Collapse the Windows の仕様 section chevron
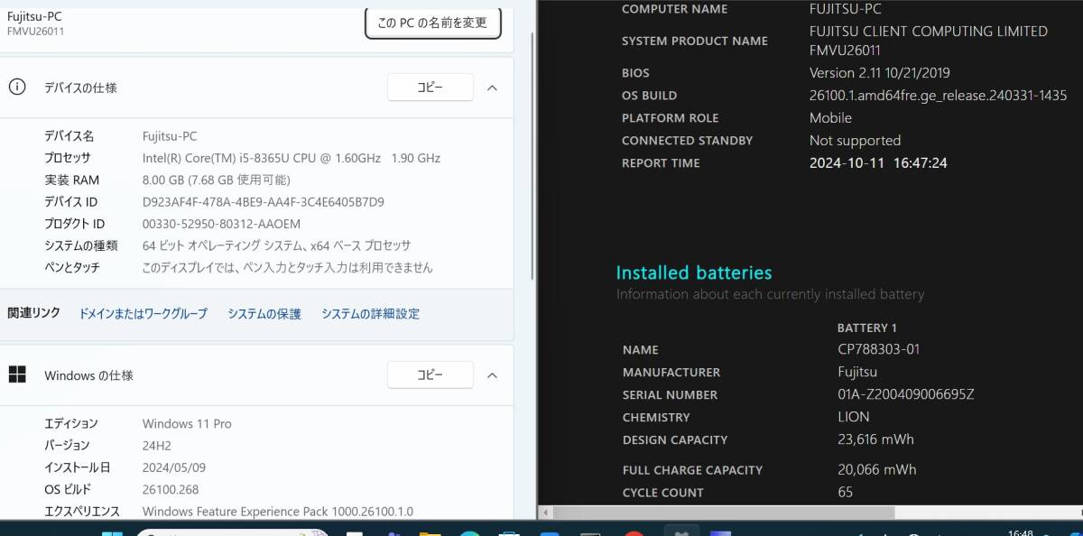The height and width of the screenshot is (536, 1083). point(492,375)
